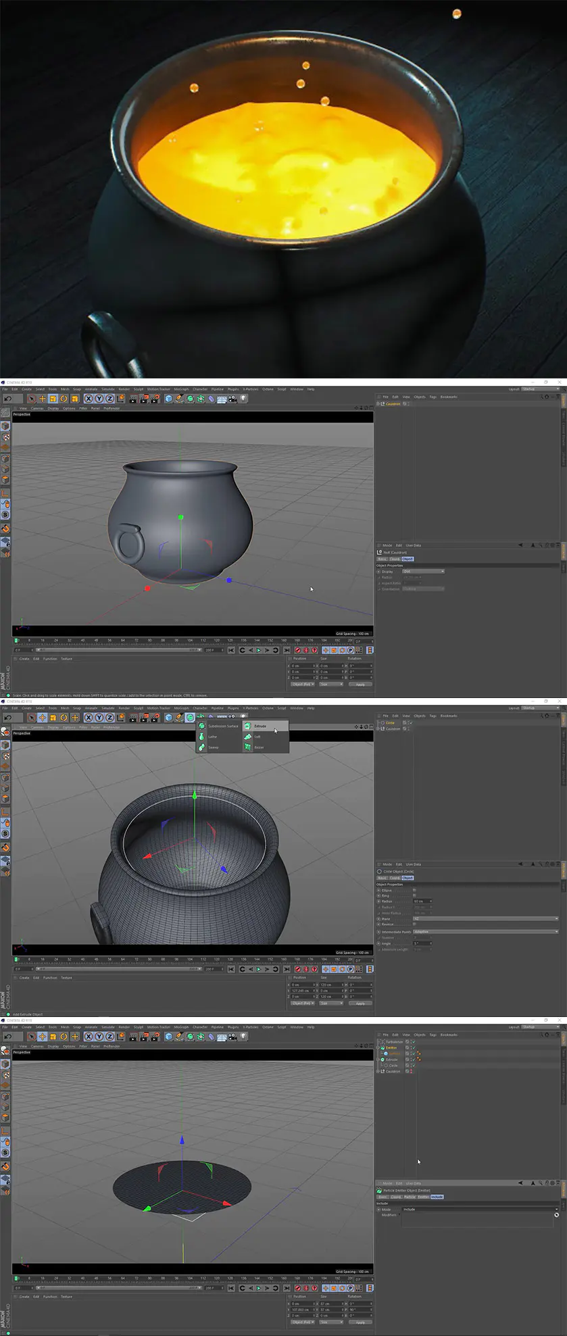The image size is (567, 1336).
Task: Click red Record Active Objects under the wireframe cauldron viewport
Action: coord(297,969)
